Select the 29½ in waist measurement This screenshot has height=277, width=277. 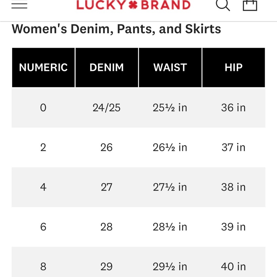tap(170, 266)
